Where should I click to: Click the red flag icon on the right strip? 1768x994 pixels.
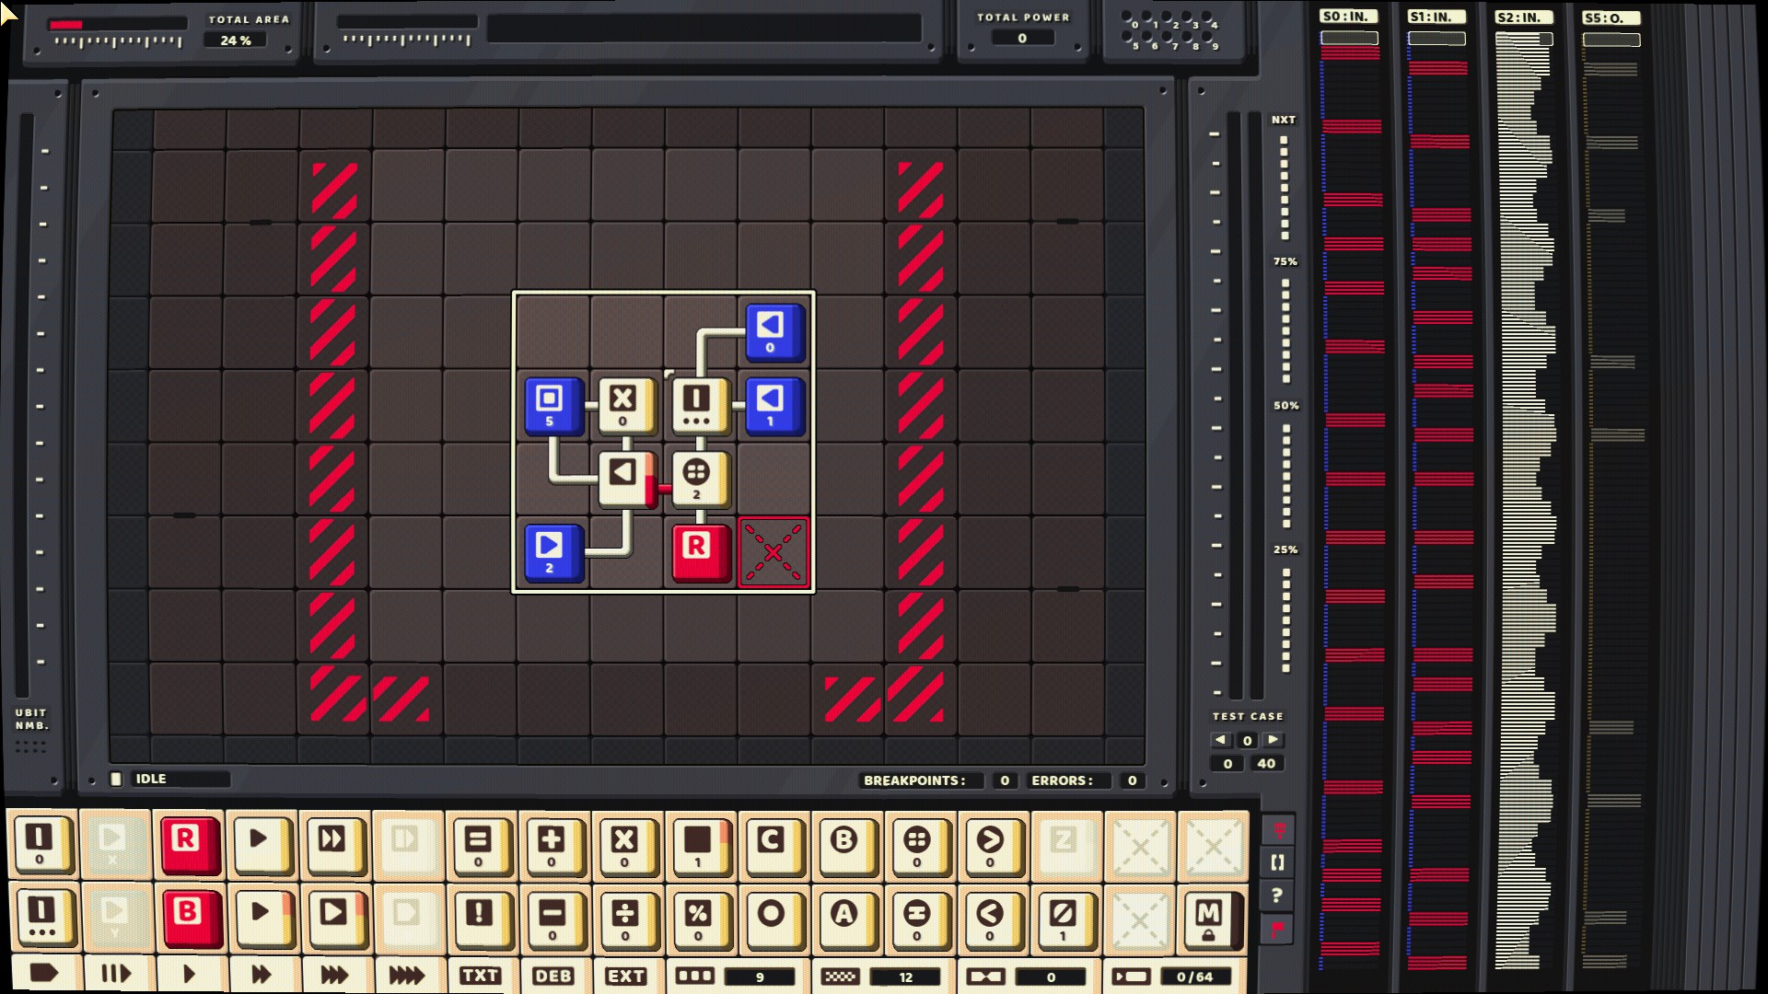(1277, 929)
